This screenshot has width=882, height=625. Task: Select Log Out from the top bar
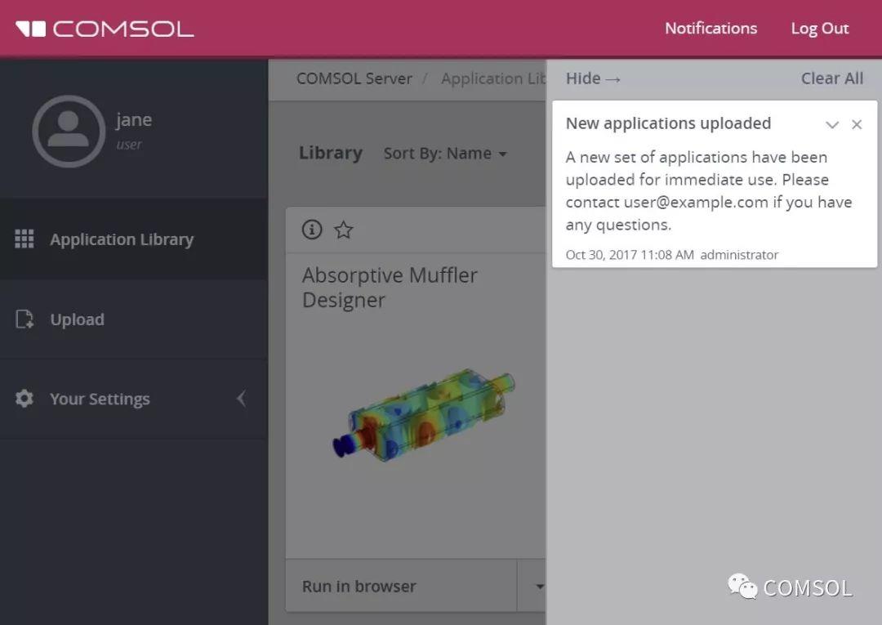click(x=819, y=28)
